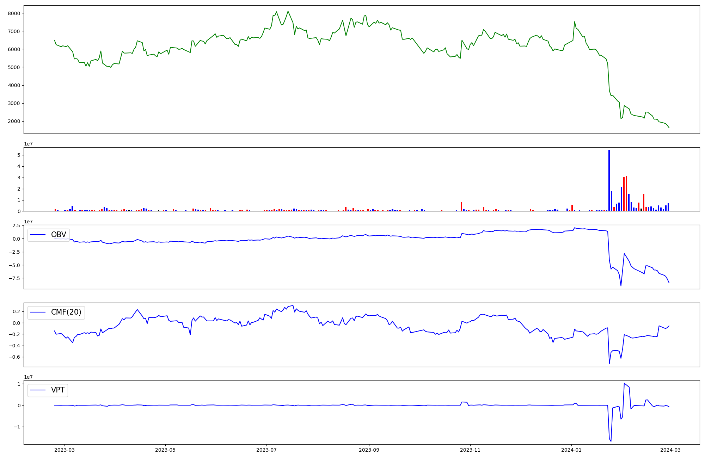Click the lowest dip of the CMF line
Image resolution: width=705 pixels, height=458 pixels.
[x=609, y=363]
